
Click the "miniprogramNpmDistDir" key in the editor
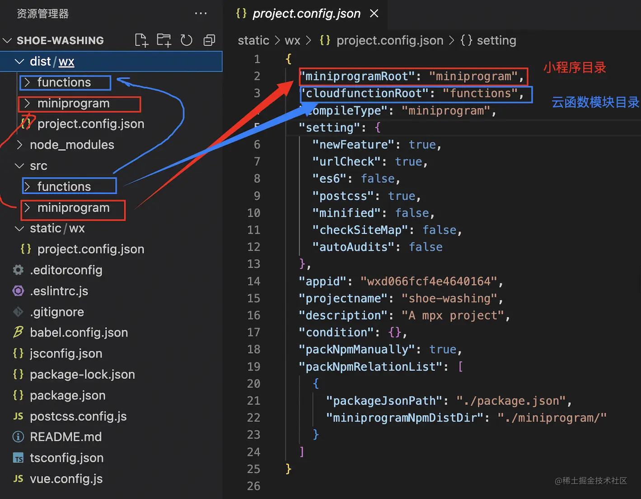pyautogui.click(x=405, y=418)
